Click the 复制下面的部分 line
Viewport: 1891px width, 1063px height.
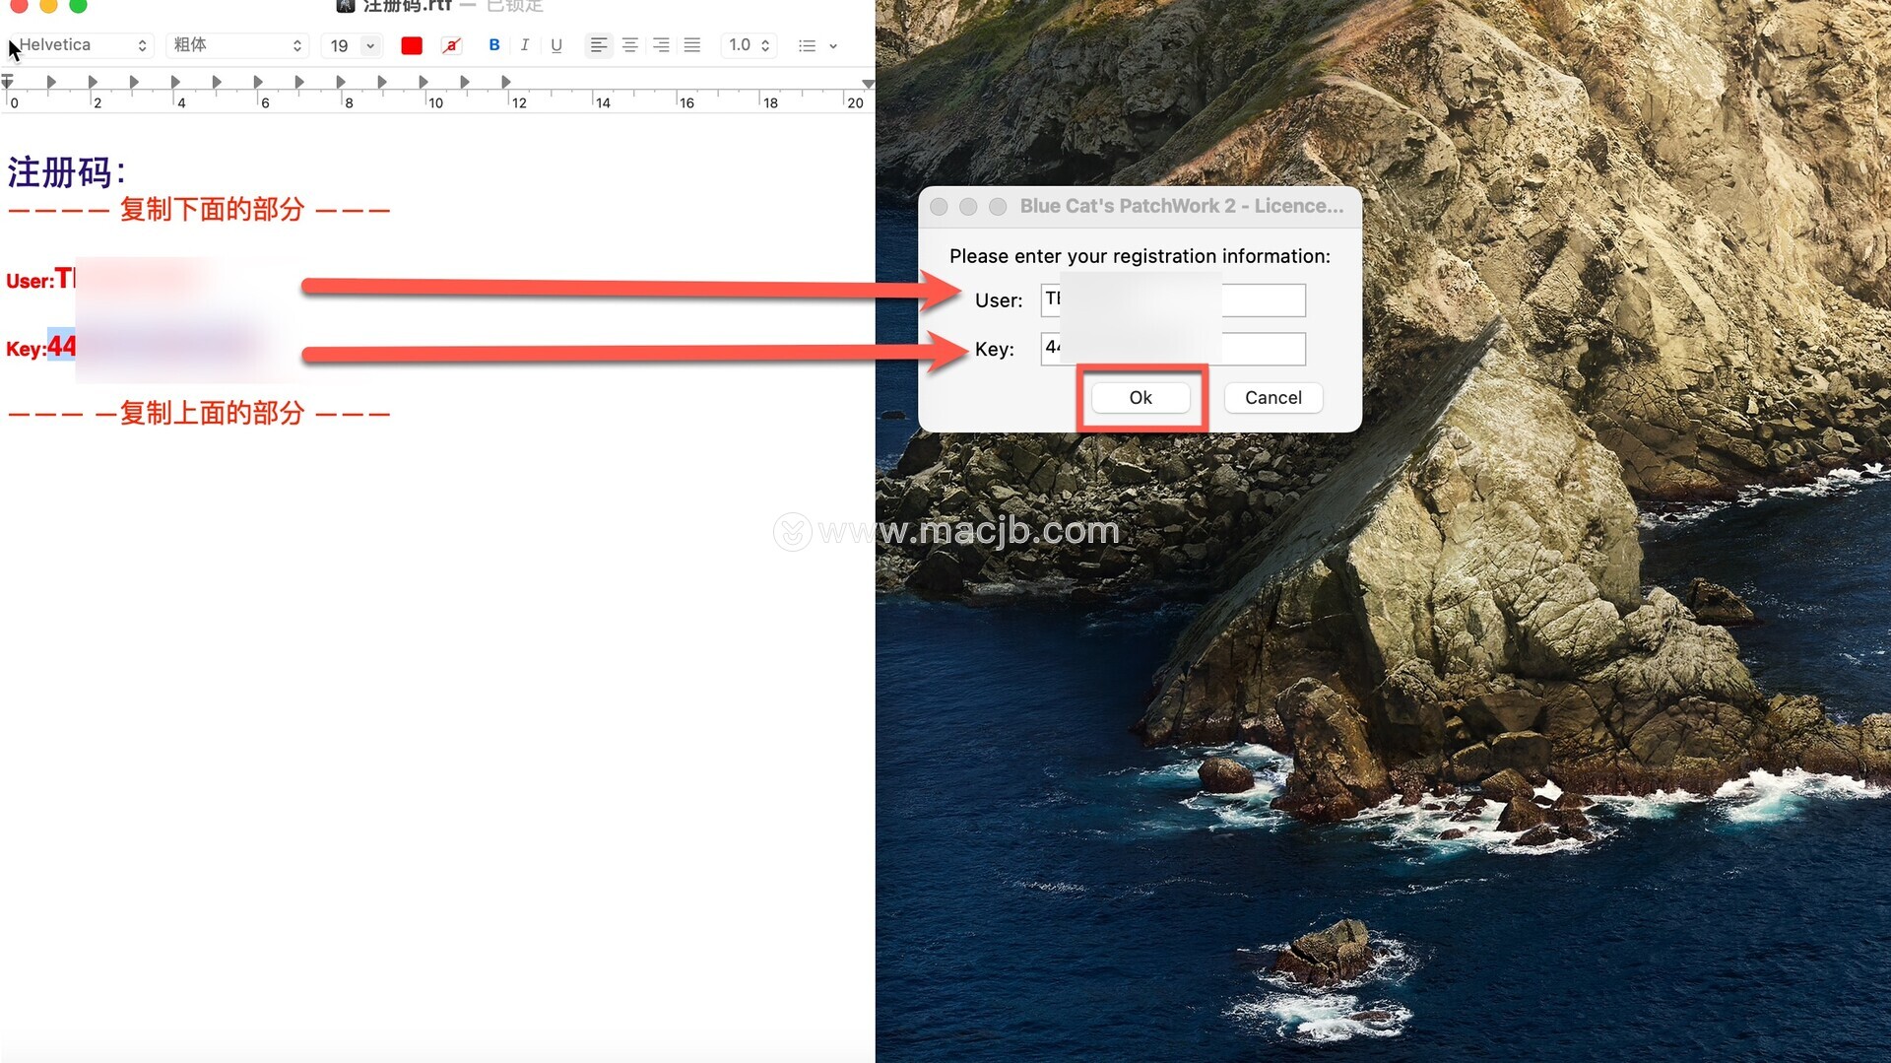point(199,210)
